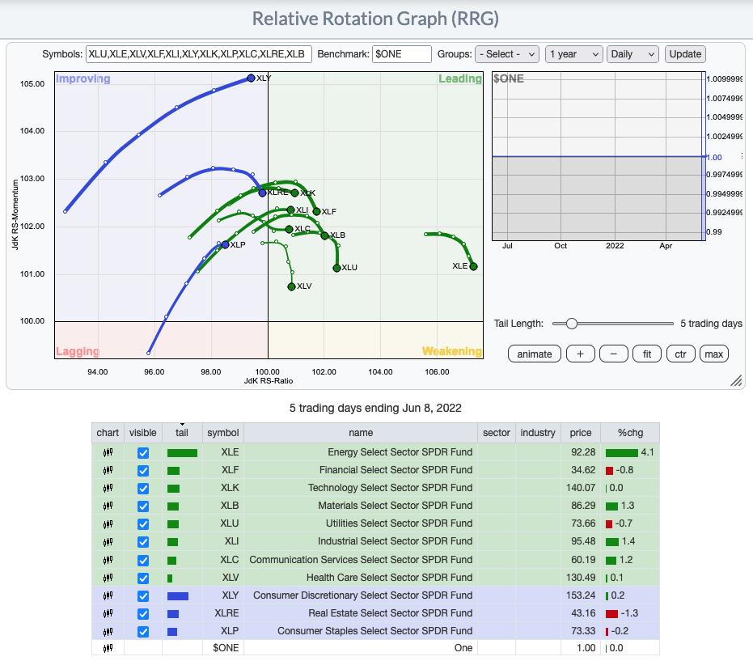Click XLE head marker on the graph

[473, 267]
